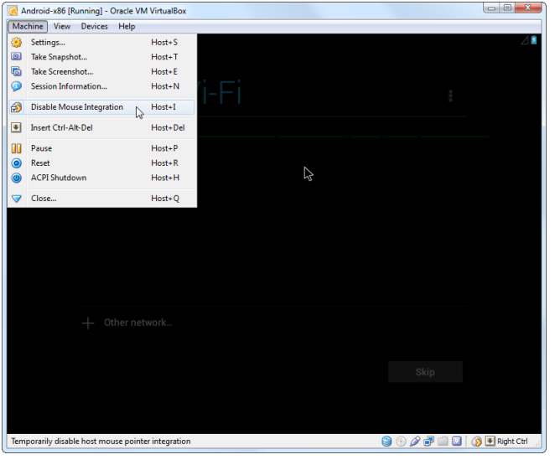Close the Android-x86 VirtualBox window
This screenshot has width=560, height=470.
tap(528, 8)
